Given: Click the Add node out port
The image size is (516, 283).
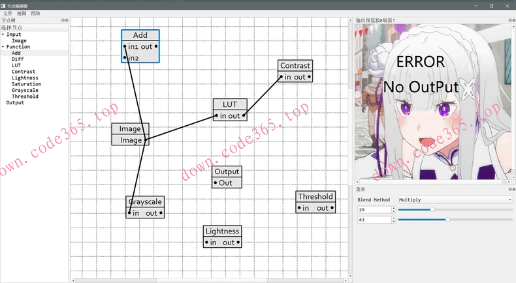Looking at the screenshot, I should point(156,46).
